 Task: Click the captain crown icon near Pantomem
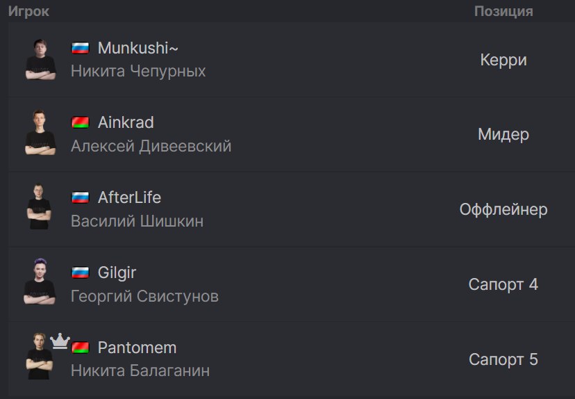pyautogui.click(x=60, y=341)
